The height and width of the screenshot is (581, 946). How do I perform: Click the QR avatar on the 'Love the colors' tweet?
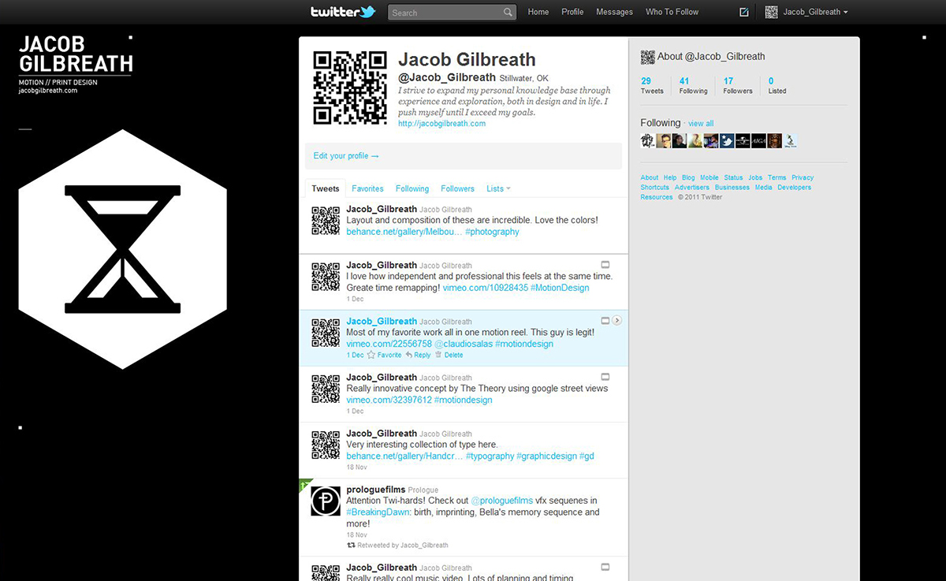pyautogui.click(x=326, y=220)
